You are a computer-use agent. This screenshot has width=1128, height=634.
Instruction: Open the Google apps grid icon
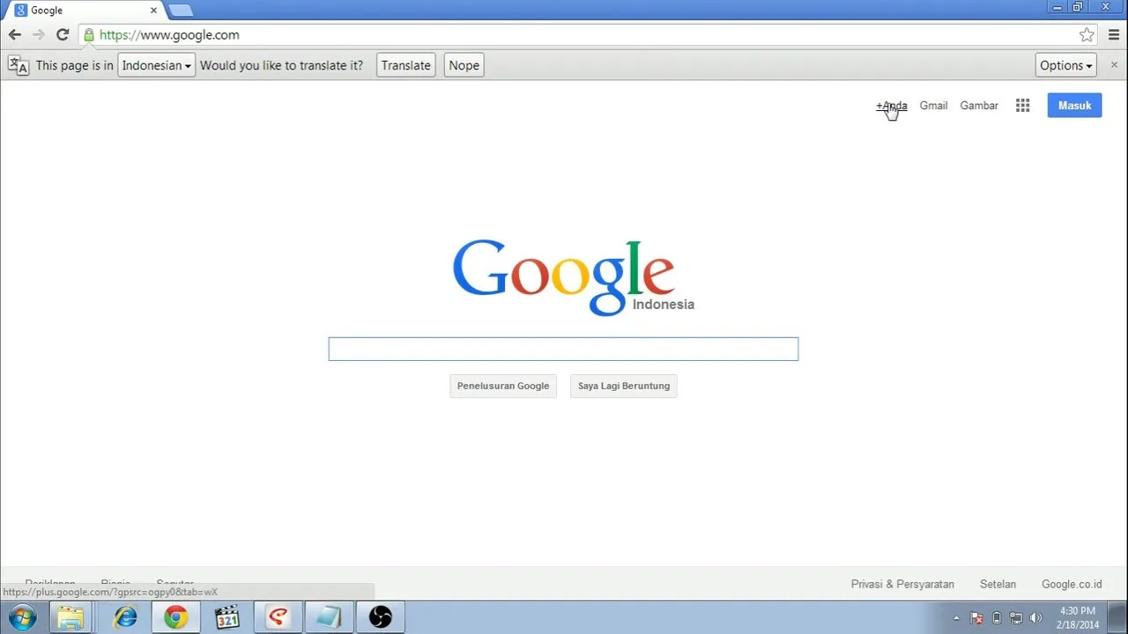click(1022, 106)
